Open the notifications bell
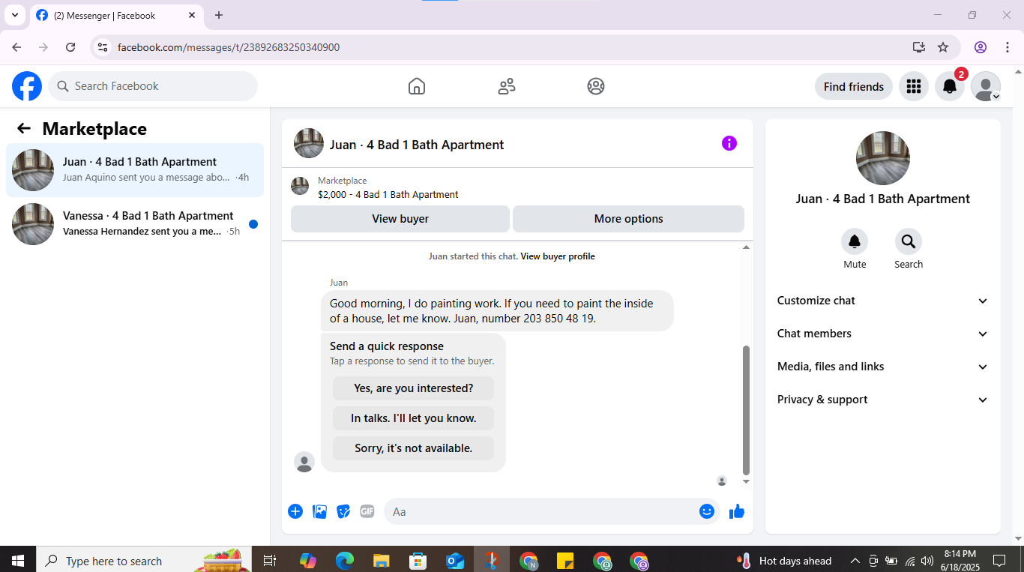This screenshot has width=1024, height=572. [950, 86]
